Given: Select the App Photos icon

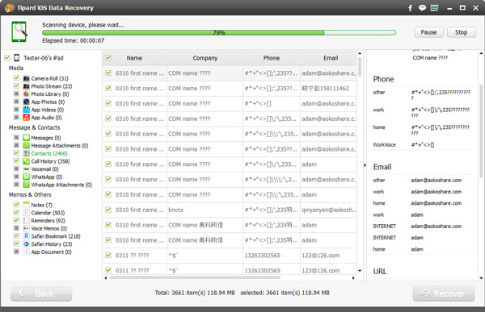Looking at the screenshot, I should click(x=27, y=102).
